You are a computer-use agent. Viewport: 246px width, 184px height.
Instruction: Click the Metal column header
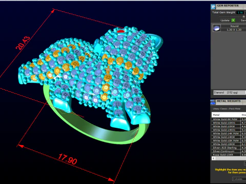pos(226,115)
